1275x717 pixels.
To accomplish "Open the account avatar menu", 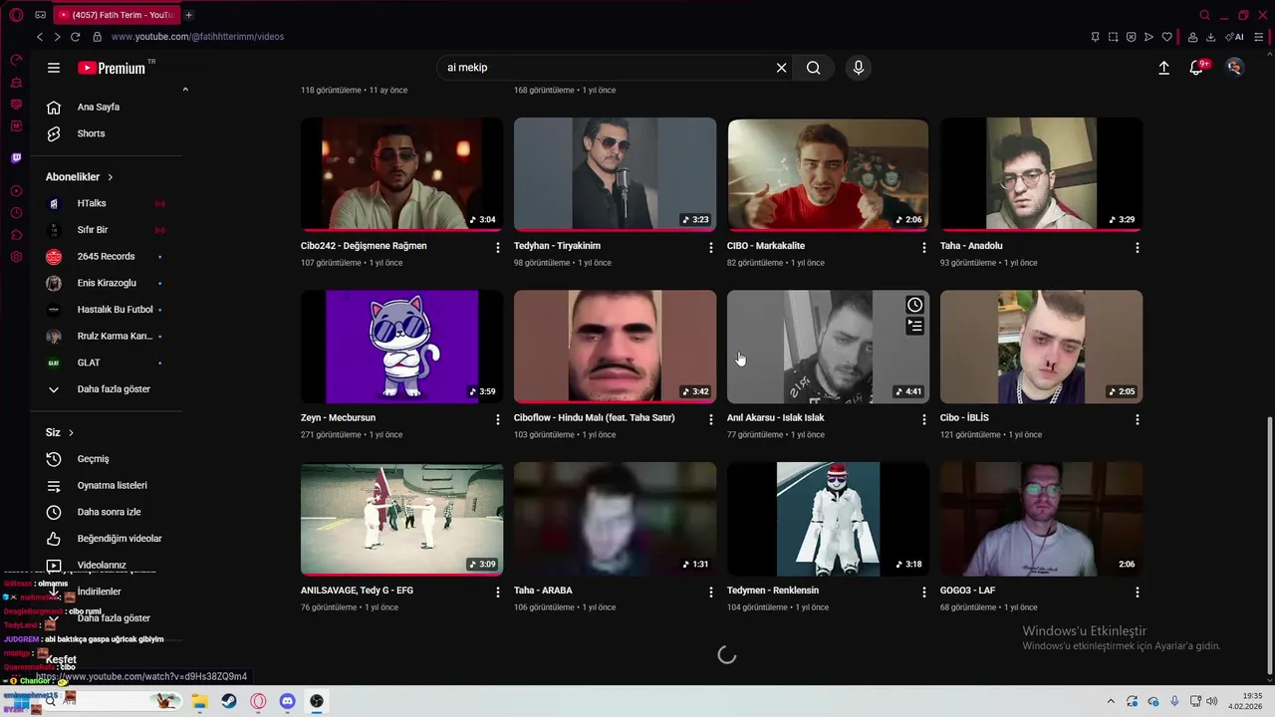I will tap(1234, 68).
